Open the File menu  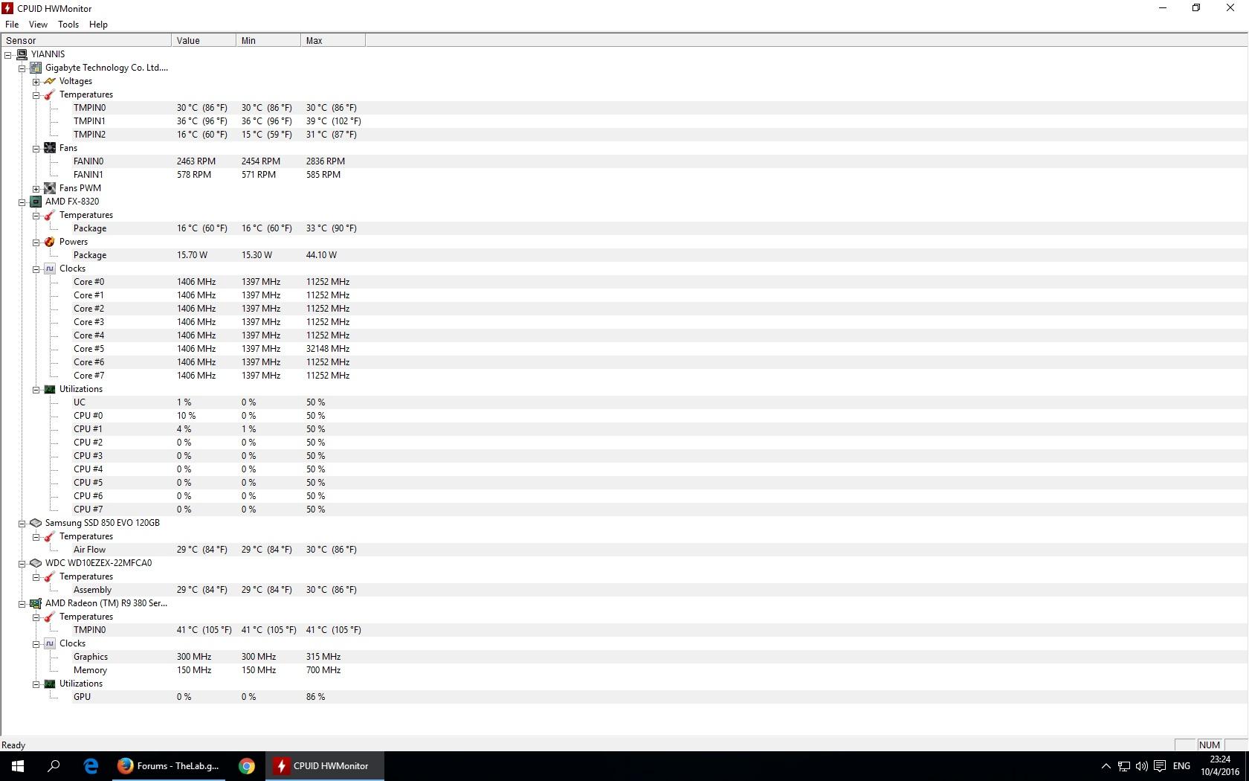click(x=12, y=25)
